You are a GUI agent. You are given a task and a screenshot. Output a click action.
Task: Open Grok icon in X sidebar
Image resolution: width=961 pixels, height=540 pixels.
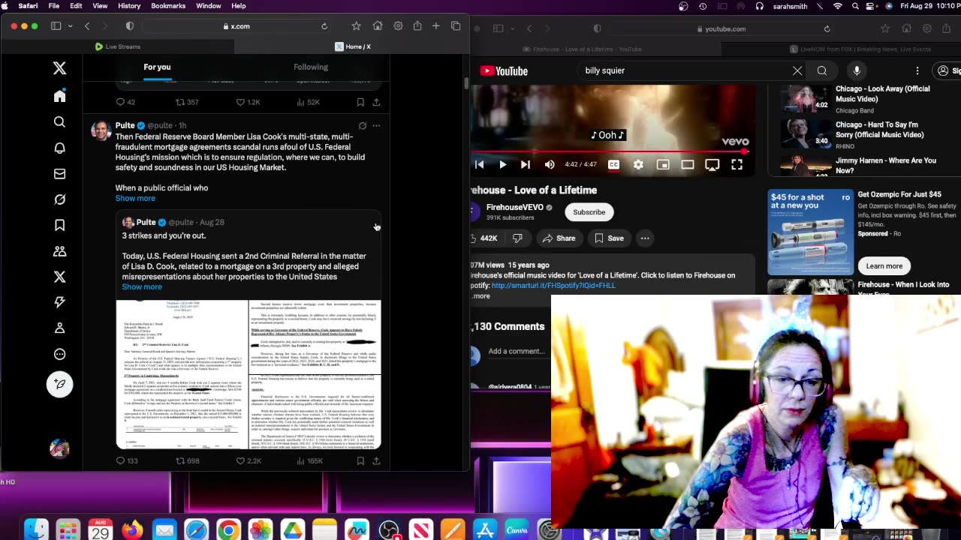tap(59, 199)
